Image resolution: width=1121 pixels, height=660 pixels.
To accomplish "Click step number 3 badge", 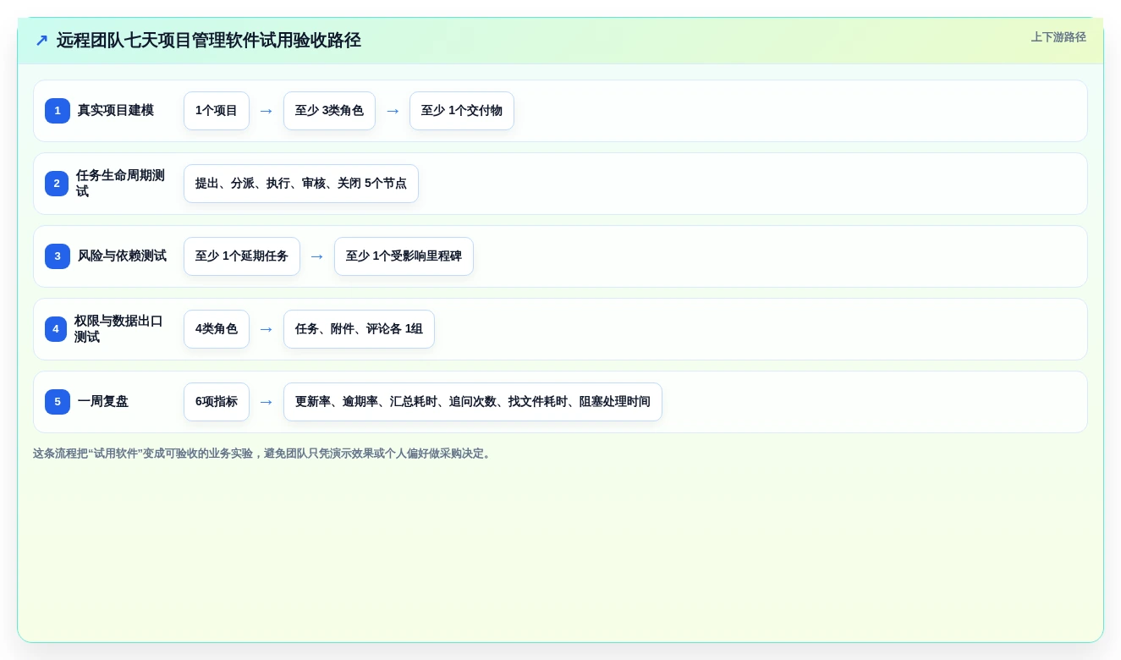I will pos(58,256).
